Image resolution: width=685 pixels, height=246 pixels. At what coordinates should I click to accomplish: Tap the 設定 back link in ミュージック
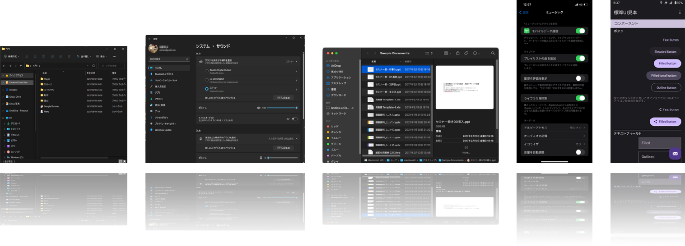tap(524, 12)
